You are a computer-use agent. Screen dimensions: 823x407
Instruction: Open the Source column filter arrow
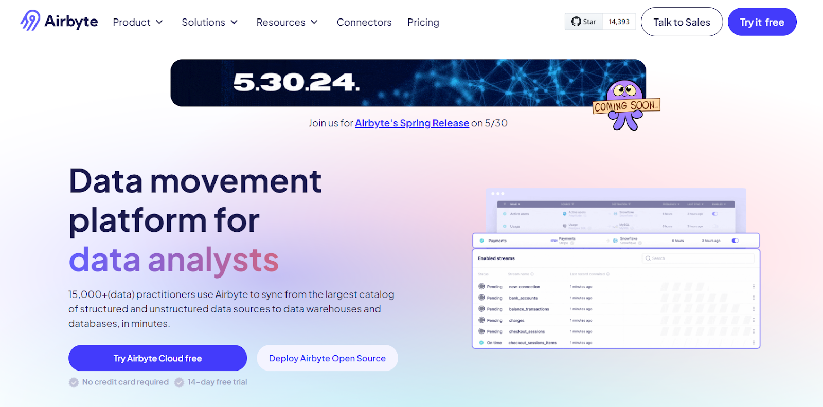coord(572,204)
